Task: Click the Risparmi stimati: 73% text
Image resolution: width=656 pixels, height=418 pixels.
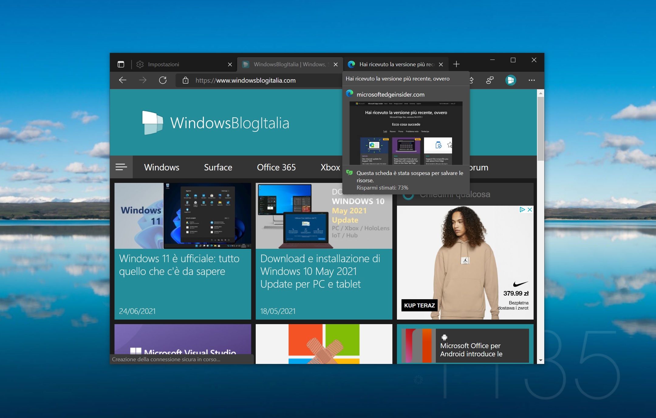Action: click(382, 188)
